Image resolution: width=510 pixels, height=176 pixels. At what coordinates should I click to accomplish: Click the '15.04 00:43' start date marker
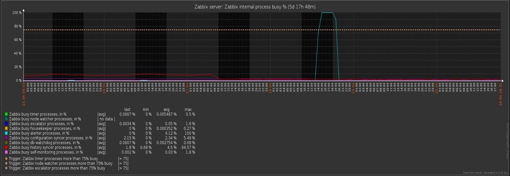[x=24, y=94]
